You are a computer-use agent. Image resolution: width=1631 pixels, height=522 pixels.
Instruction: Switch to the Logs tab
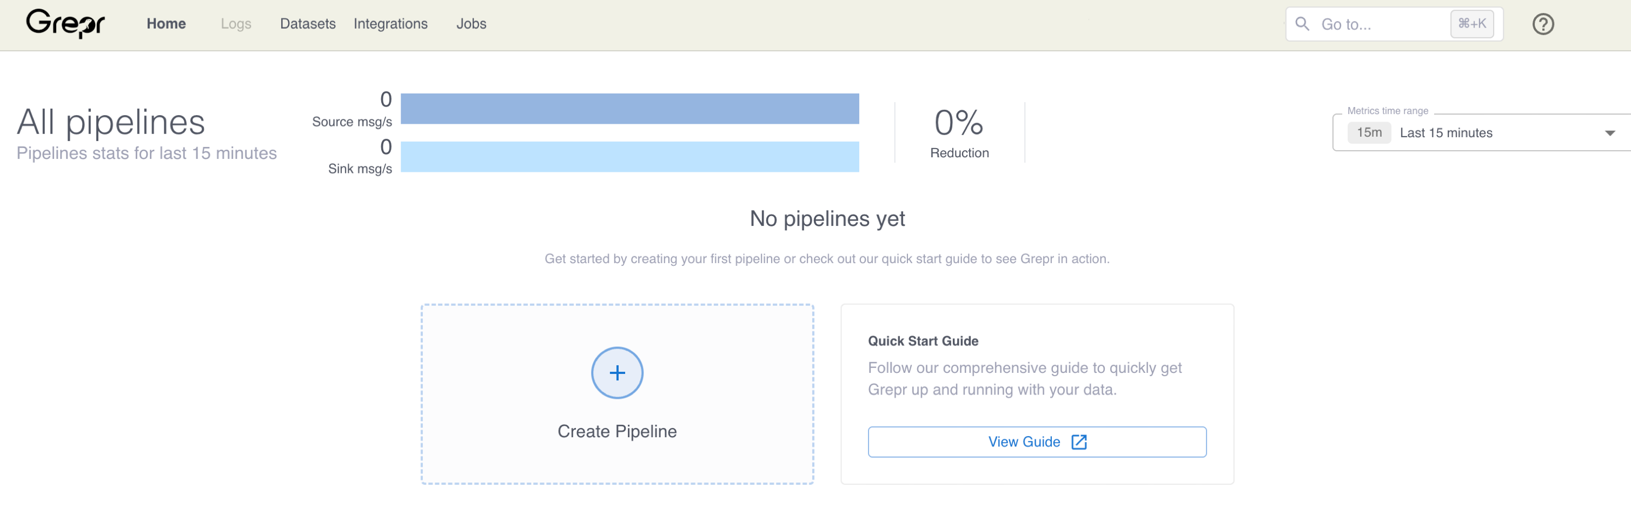tap(236, 24)
